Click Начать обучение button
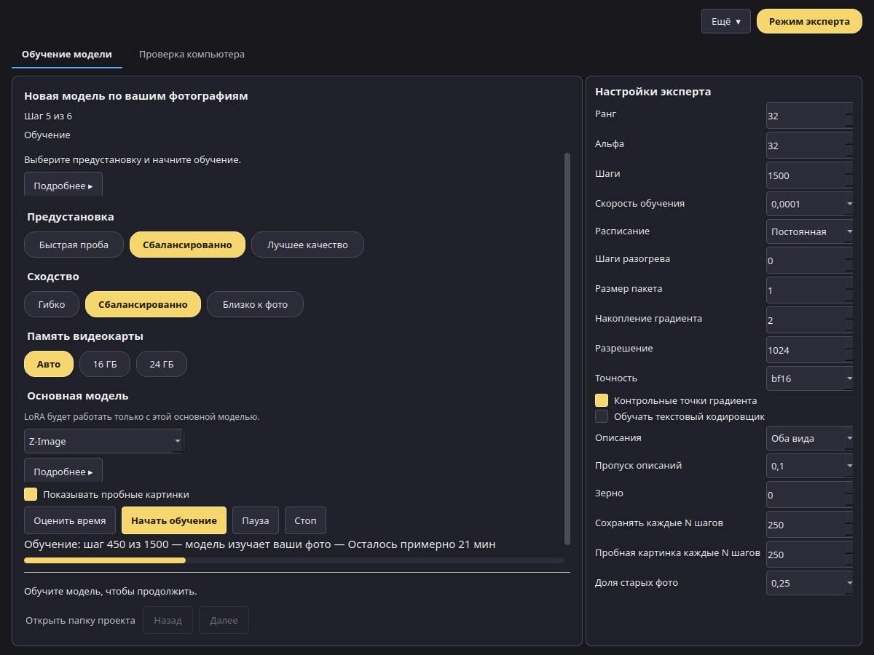This screenshot has height=655, width=874. point(174,520)
